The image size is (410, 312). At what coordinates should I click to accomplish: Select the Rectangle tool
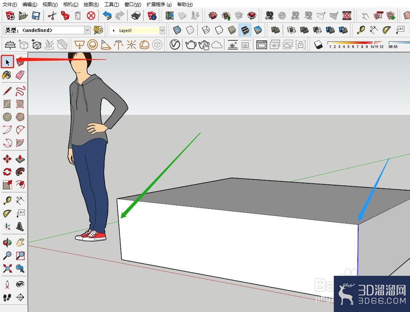pos(7,104)
